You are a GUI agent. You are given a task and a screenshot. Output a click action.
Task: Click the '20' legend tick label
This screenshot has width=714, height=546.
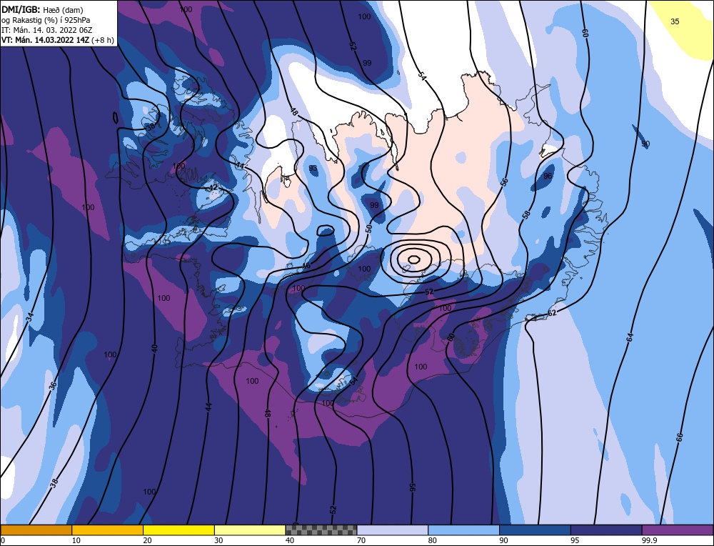click(x=147, y=540)
